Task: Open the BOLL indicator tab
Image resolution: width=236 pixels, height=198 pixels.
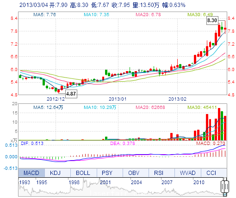Action: 83,173
